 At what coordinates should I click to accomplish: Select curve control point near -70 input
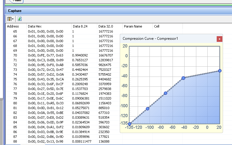(x=166, y=93)
